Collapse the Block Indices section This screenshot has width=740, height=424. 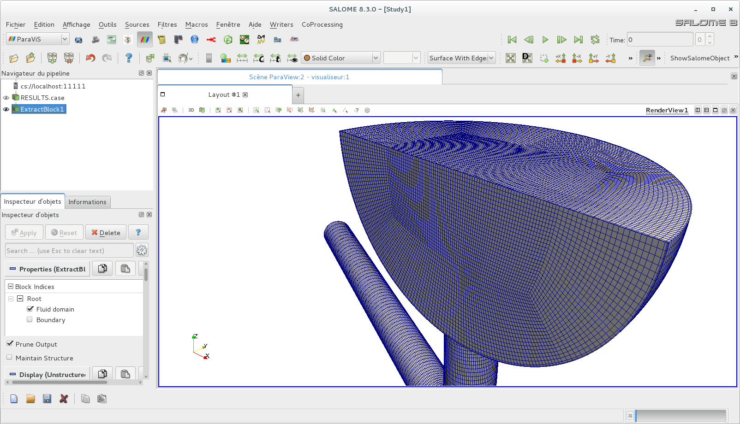[x=11, y=286]
